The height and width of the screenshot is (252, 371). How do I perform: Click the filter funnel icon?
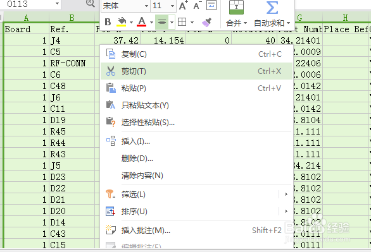coord(110,194)
